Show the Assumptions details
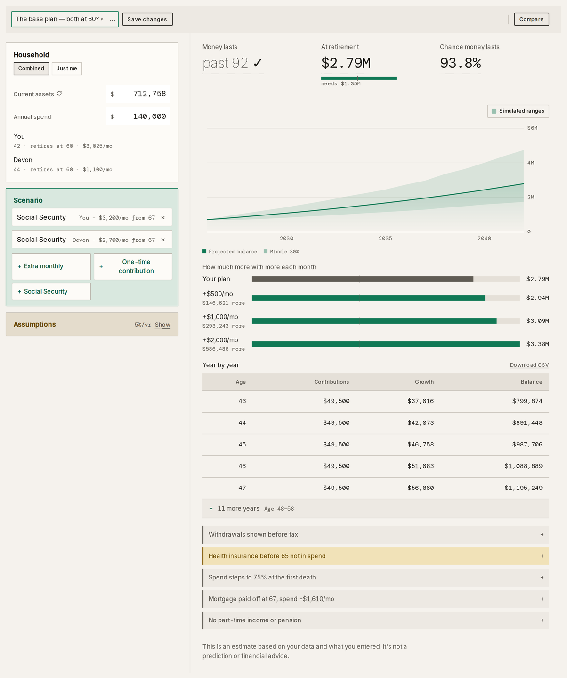Image resolution: width=567 pixels, height=678 pixels. [162, 325]
